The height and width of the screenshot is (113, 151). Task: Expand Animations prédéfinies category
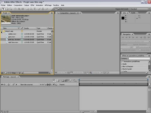[x=122, y=62]
